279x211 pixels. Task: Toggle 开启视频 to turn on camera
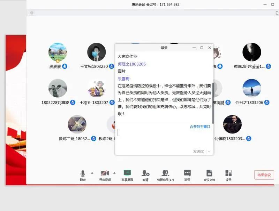105,173
